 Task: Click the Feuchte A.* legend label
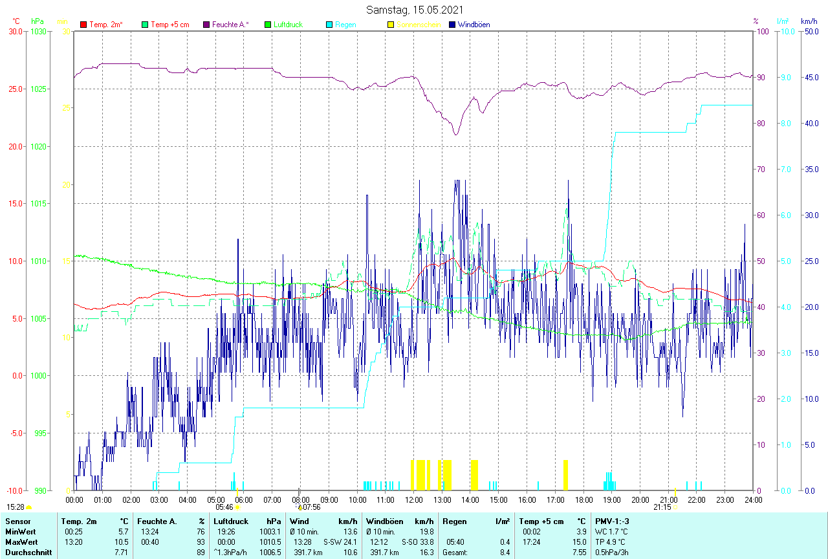[x=230, y=25]
